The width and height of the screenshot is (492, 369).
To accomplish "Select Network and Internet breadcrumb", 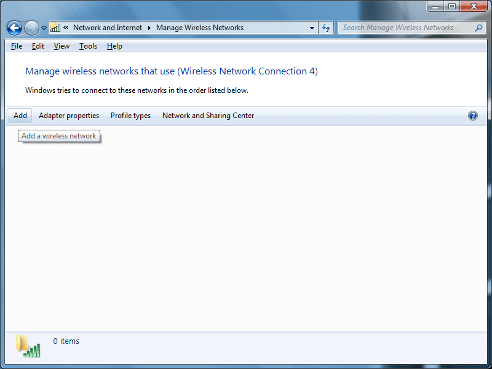I will pos(108,28).
